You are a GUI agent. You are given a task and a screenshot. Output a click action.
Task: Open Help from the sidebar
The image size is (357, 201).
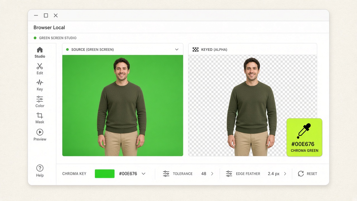[40, 171]
